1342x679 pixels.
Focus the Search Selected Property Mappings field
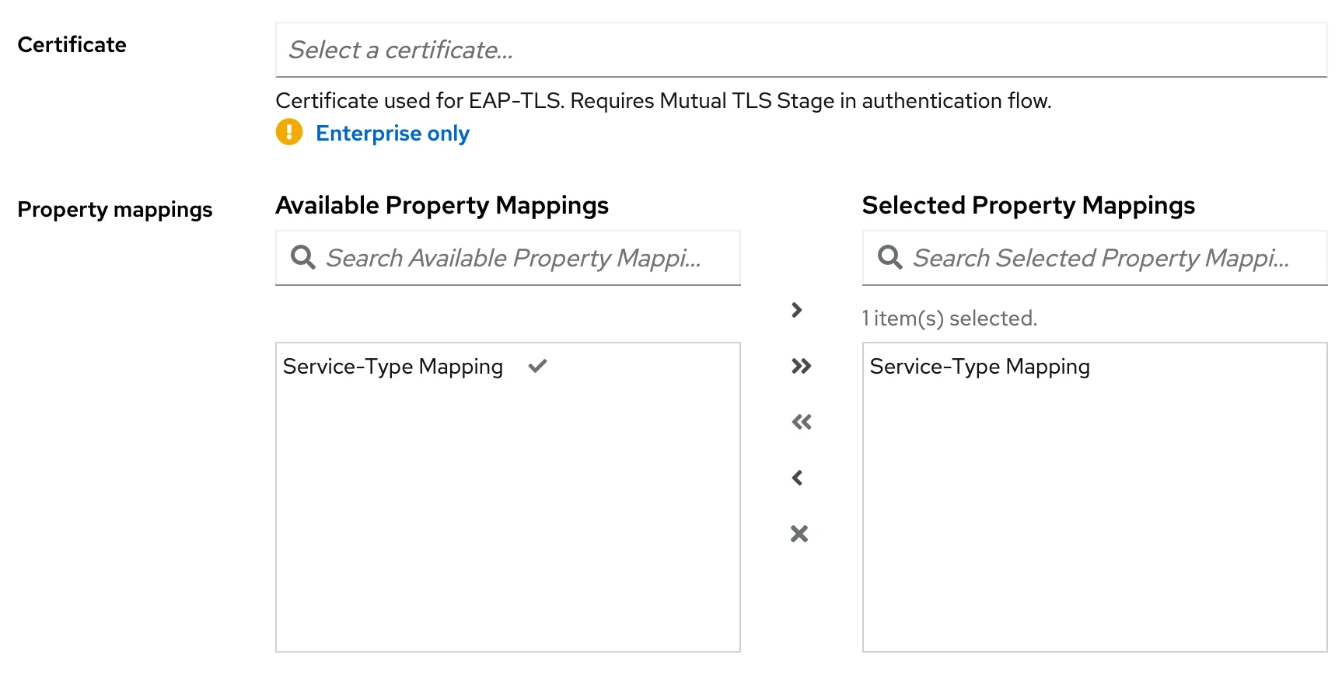pyautogui.click(x=1108, y=258)
